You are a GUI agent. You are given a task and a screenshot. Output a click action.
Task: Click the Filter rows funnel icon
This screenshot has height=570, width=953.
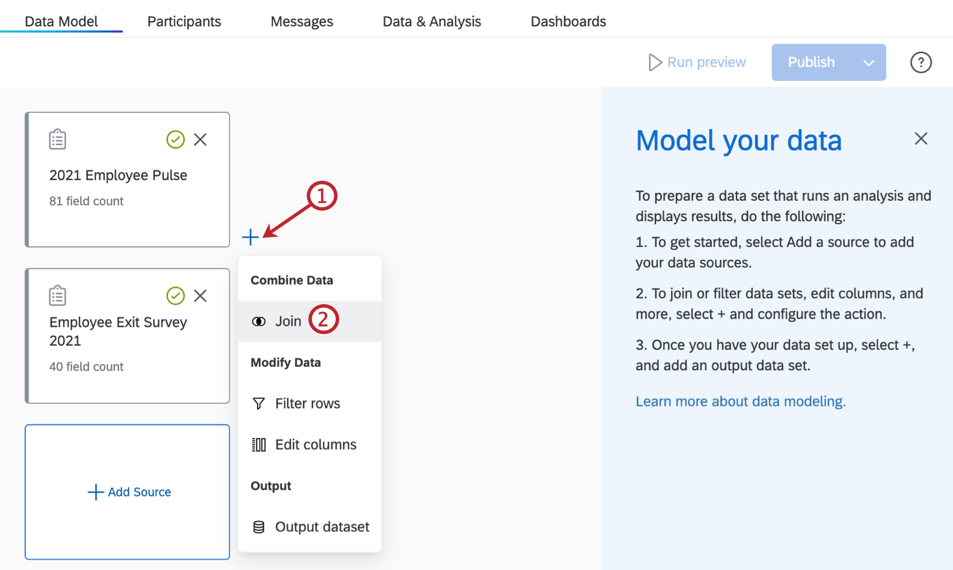click(258, 403)
